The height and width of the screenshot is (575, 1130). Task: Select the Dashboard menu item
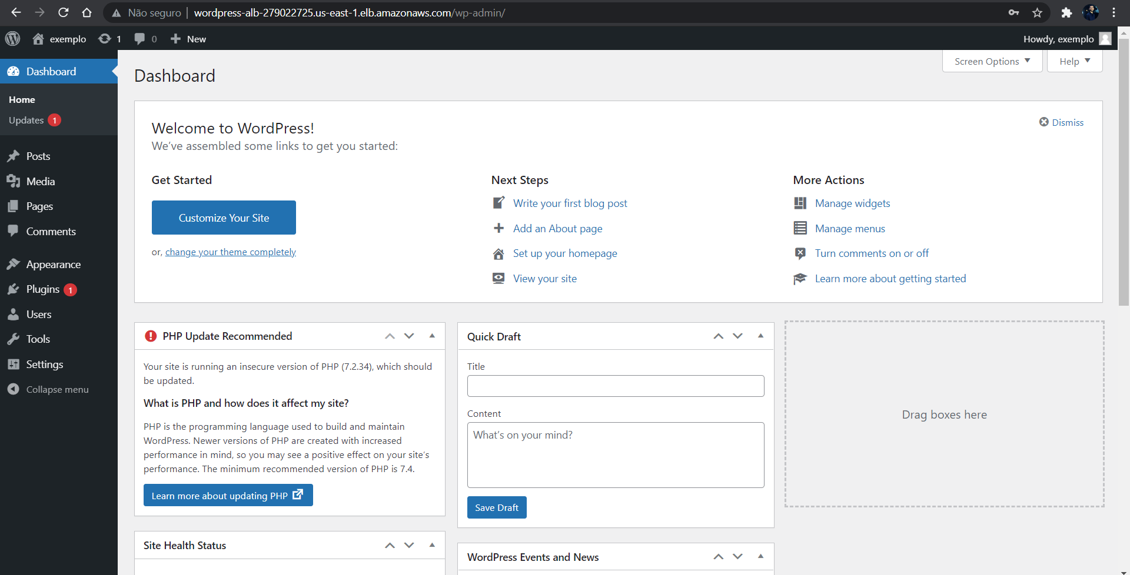pos(59,71)
